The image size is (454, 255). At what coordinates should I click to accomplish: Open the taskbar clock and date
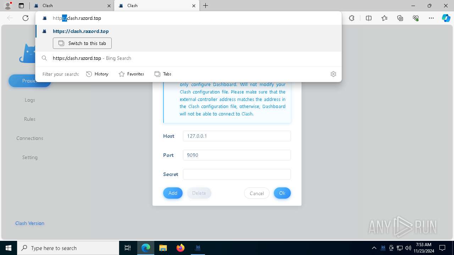424,248
